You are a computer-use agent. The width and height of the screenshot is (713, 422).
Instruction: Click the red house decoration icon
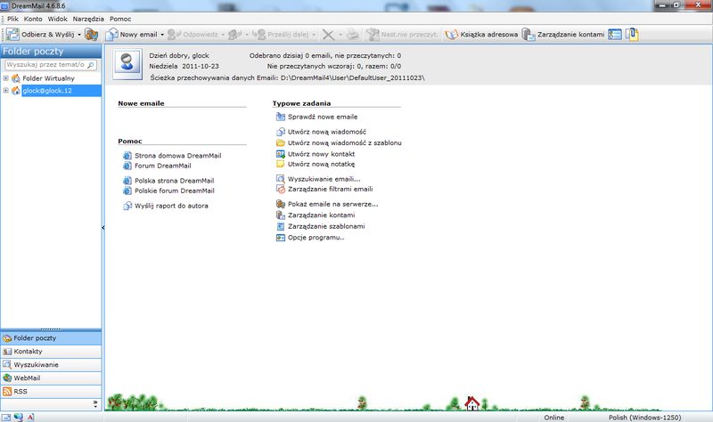(472, 403)
